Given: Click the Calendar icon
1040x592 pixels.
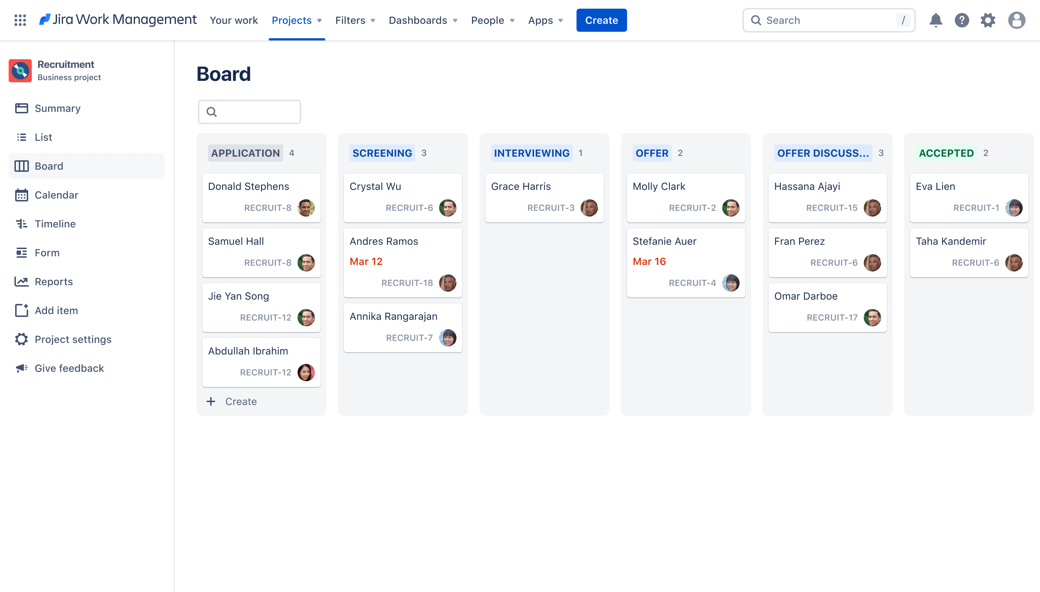Looking at the screenshot, I should point(21,194).
